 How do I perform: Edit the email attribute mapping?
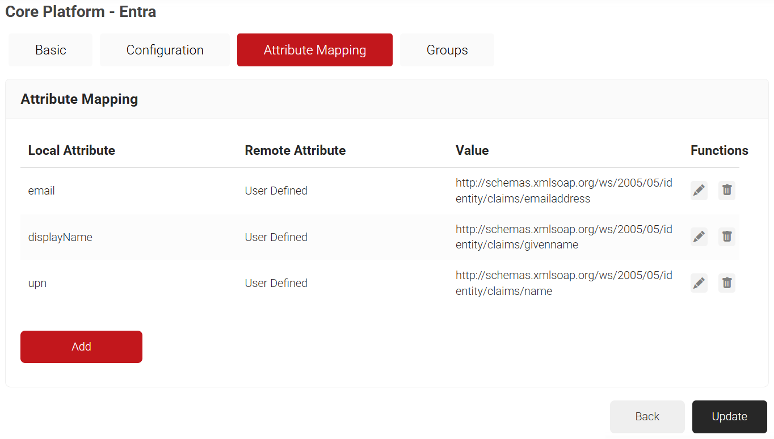(699, 191)
